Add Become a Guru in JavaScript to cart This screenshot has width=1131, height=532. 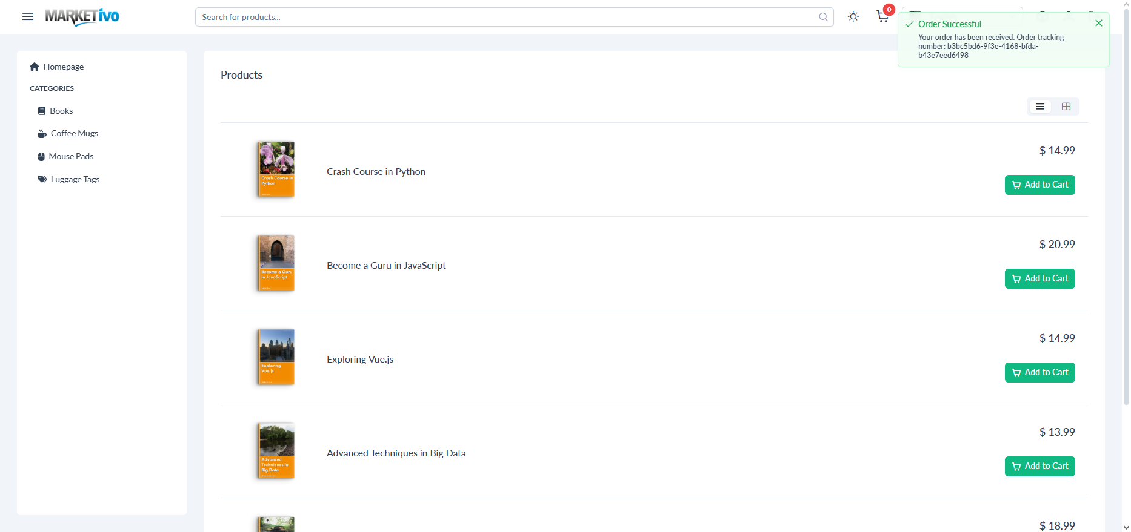click(1040, 278)
